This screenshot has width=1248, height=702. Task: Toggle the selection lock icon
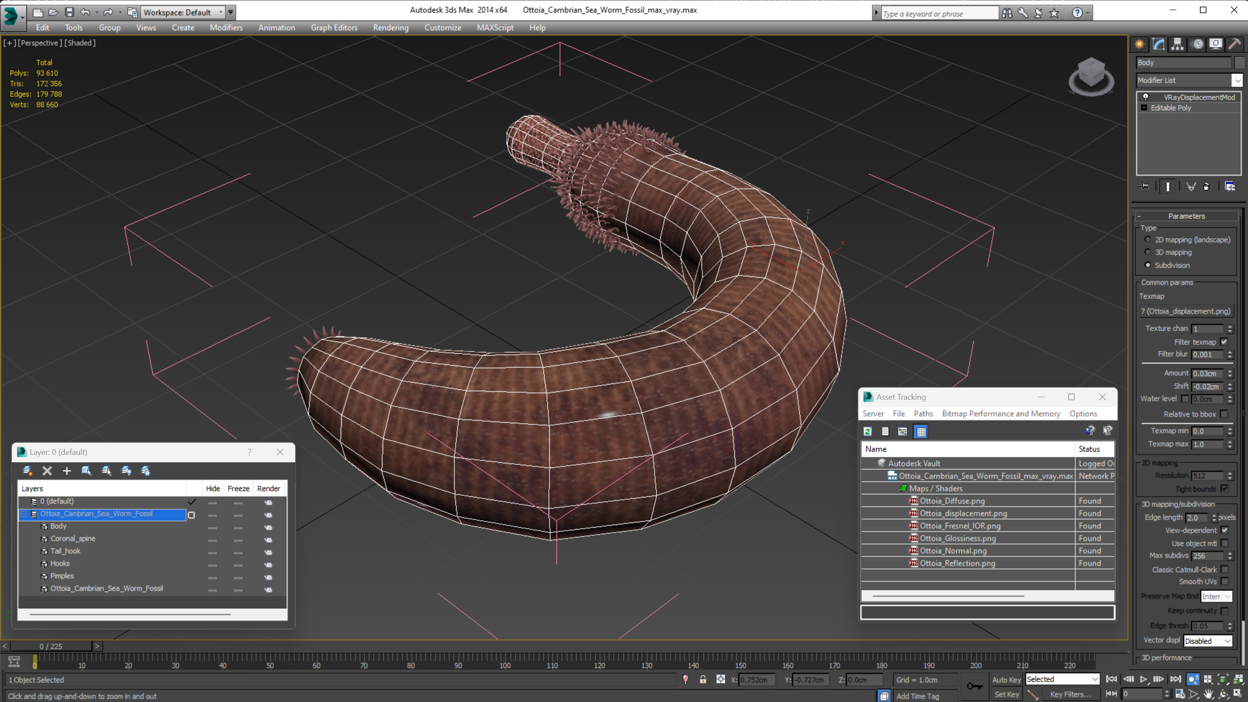click(x=703, y=679)
